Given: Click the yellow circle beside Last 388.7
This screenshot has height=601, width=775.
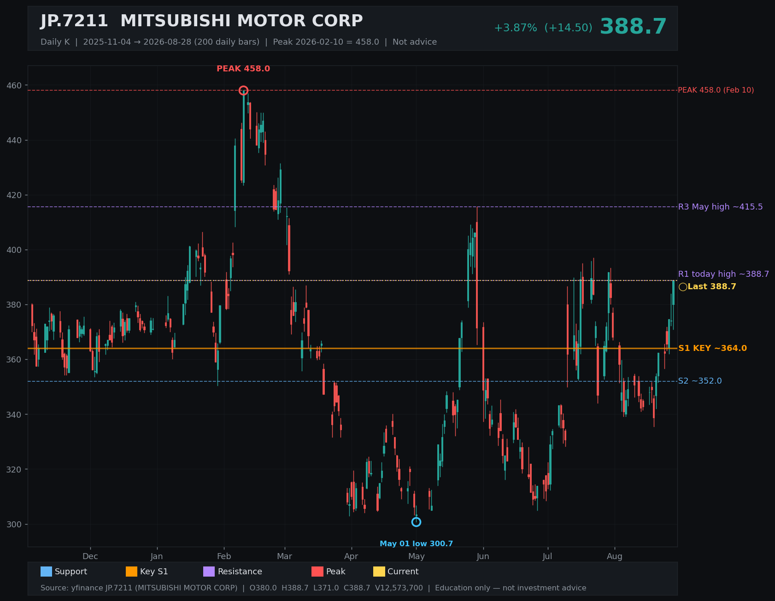Looking at the screenshot, I should click(x=683, y=287).
